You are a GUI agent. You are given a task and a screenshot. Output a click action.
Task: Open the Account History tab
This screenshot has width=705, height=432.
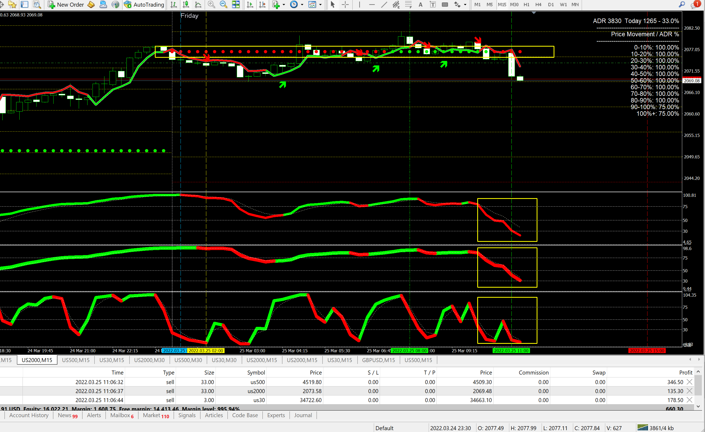click(29, 415)
